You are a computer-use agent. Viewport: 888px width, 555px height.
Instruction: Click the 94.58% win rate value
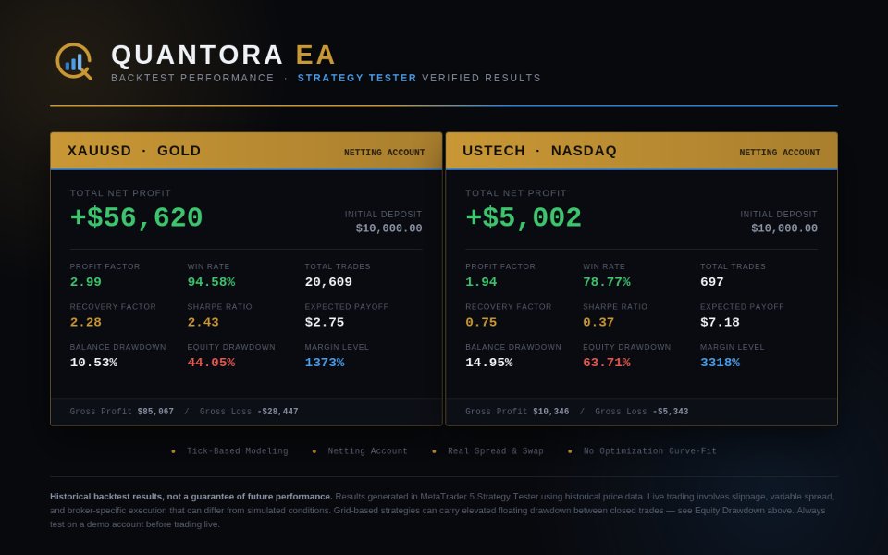pyautogui.click(x=211, y=282)
